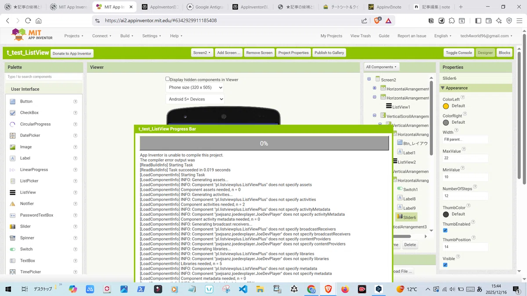Open the Settings menu
The image size is (527, 296).
[152, 36]
